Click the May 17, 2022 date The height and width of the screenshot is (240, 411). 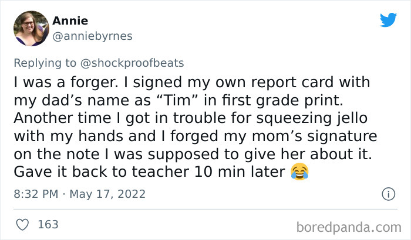[x=107, y=194]
